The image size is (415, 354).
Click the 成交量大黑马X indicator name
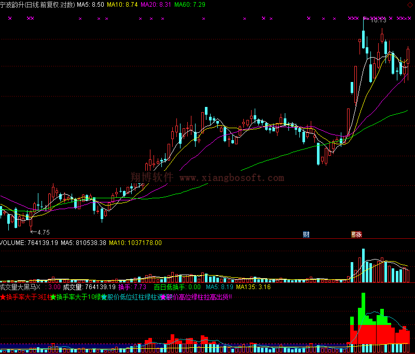(x=20, y=287)
